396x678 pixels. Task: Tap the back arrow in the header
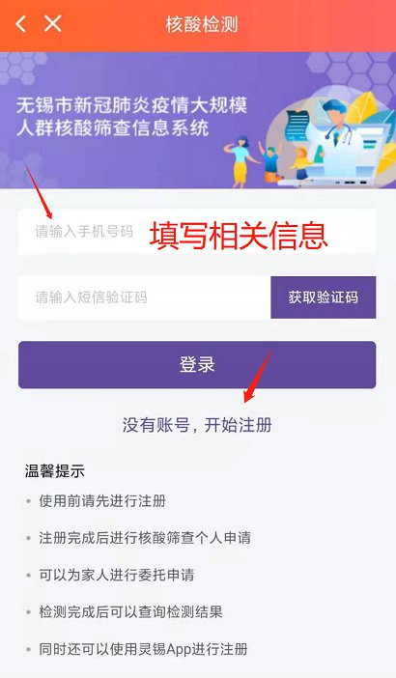[20, 23]
